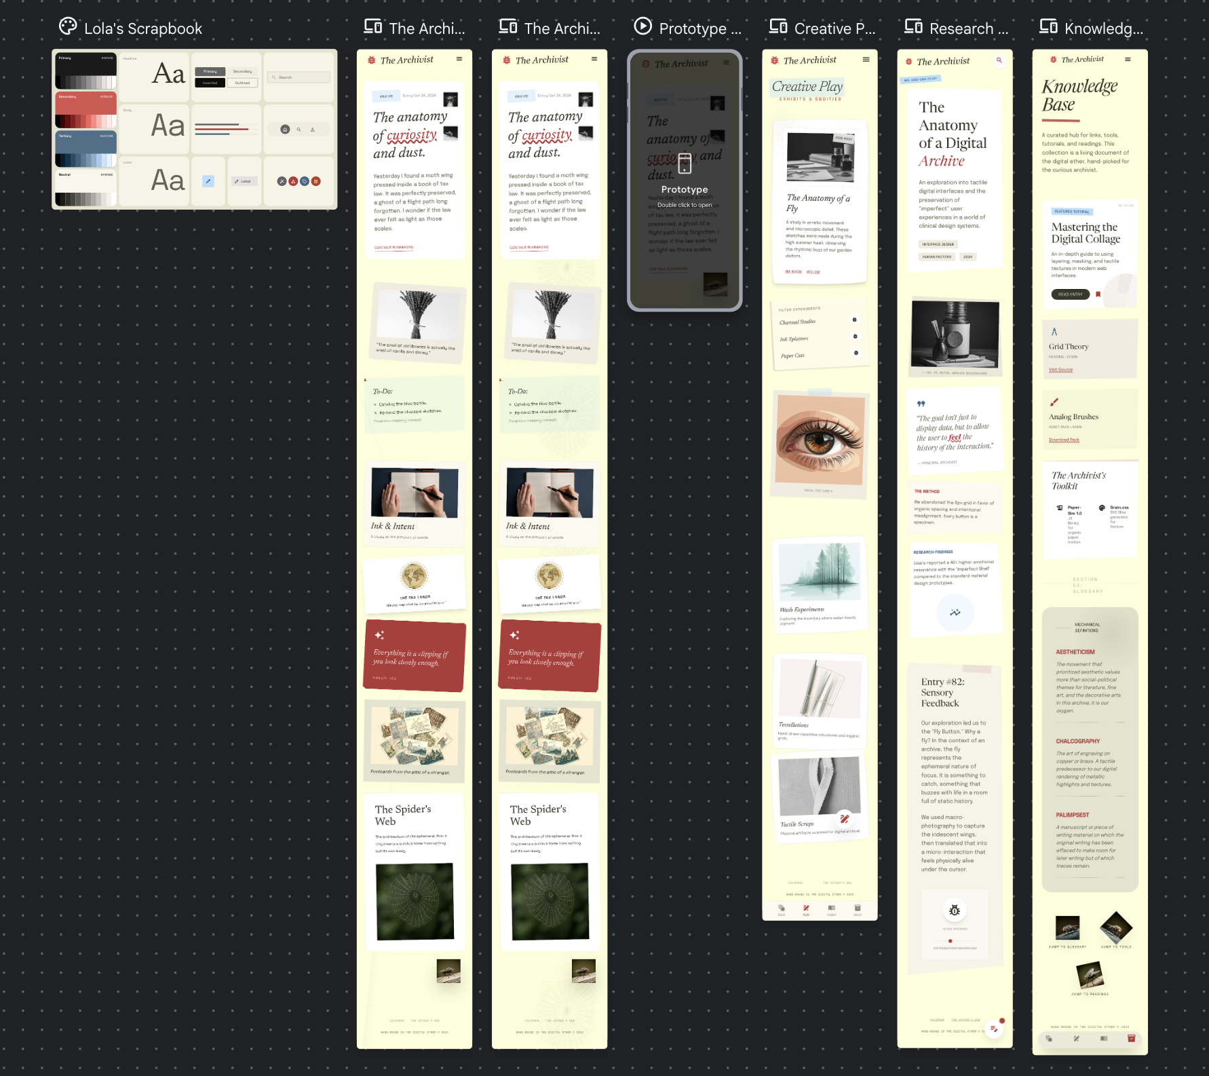Toggle the Paper Cuts filter
The height and width of the screenshot is (1076, 1209).
[856, 353]
